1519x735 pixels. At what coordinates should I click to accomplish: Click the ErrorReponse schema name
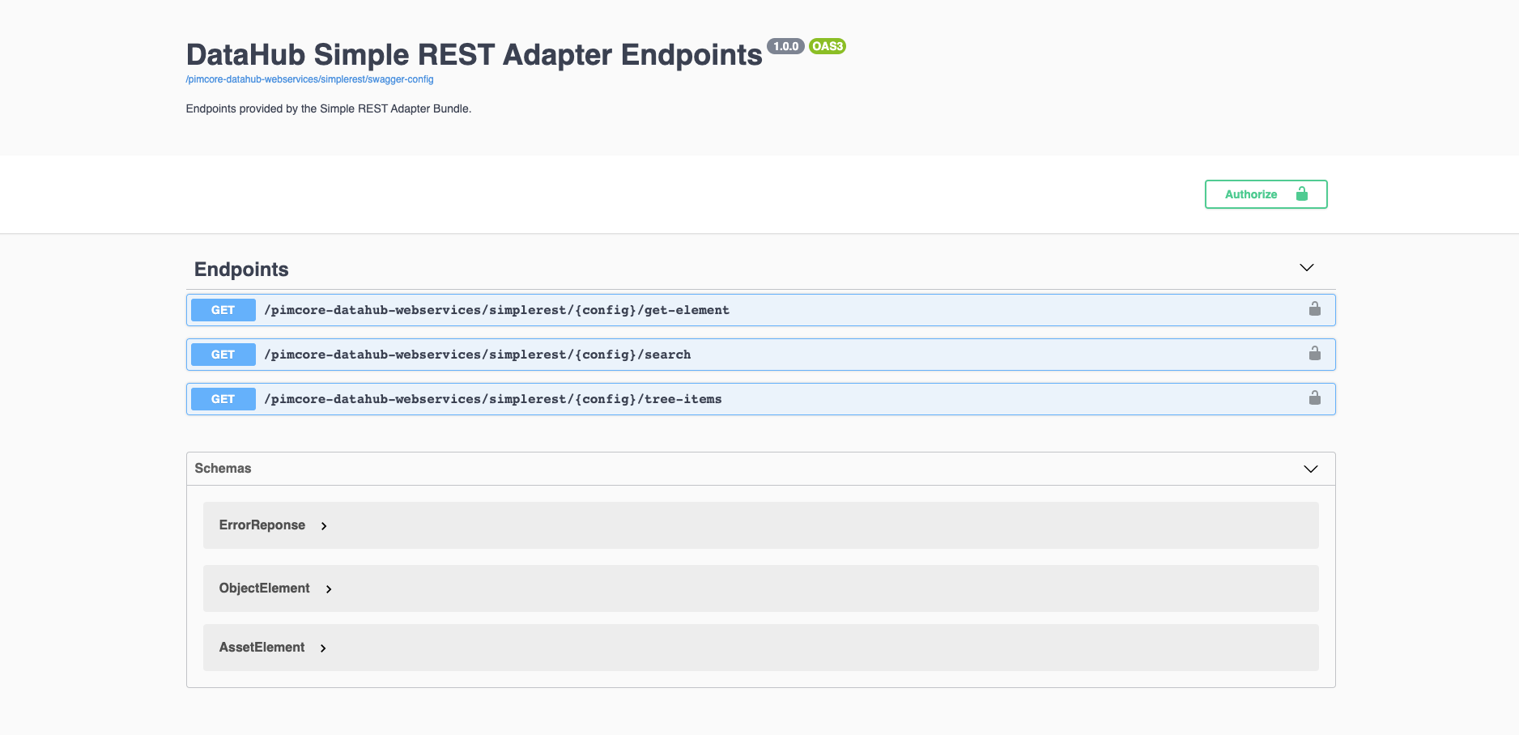pos(262,525)
